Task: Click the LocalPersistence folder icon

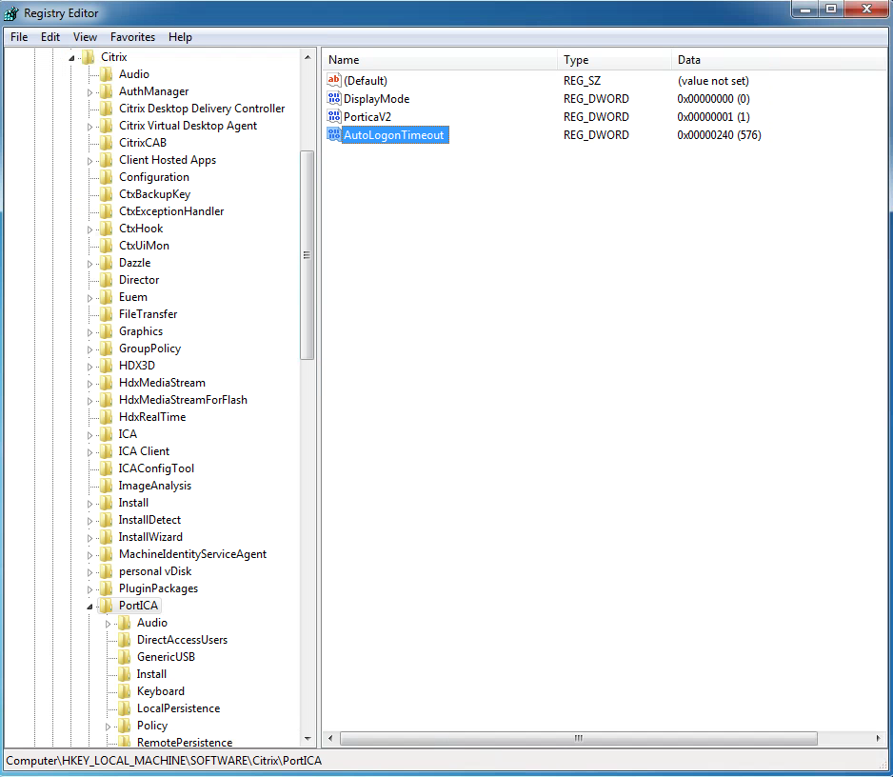Action: click(x=124, y=708)
